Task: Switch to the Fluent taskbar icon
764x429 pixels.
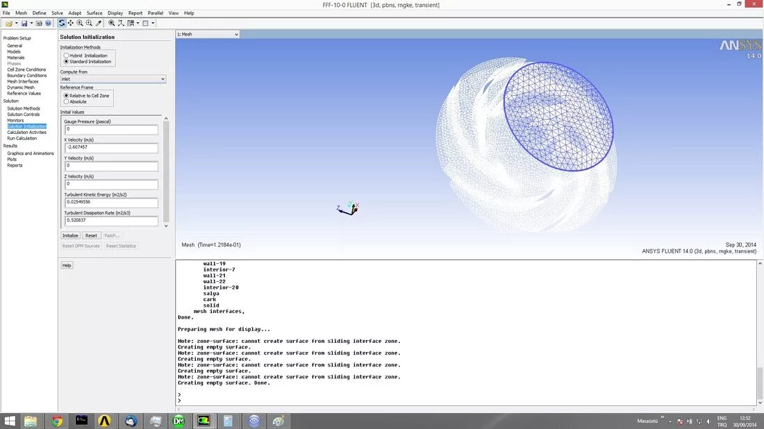Action: 204,421
